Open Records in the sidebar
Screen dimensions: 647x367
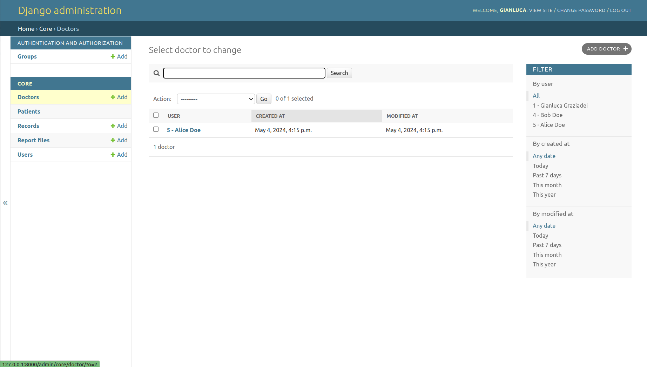point(28,126)
